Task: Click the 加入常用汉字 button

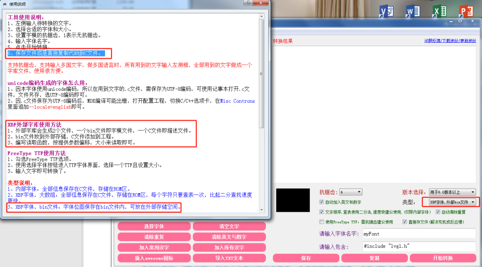Action: (154, 247)
